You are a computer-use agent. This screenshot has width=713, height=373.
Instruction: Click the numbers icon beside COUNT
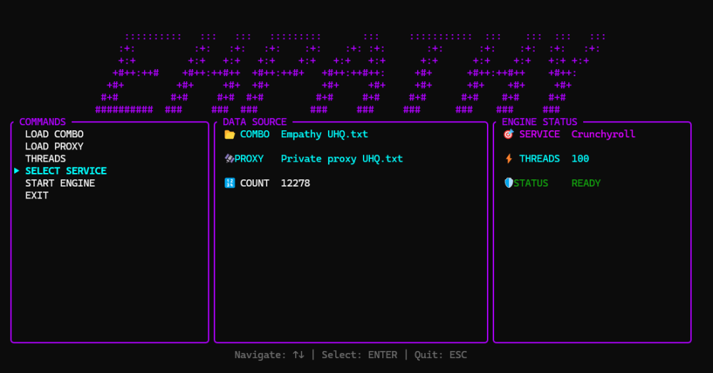[x=230, y=183]
